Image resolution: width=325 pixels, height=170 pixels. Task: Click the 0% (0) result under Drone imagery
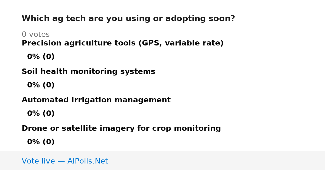coord(41,142)
